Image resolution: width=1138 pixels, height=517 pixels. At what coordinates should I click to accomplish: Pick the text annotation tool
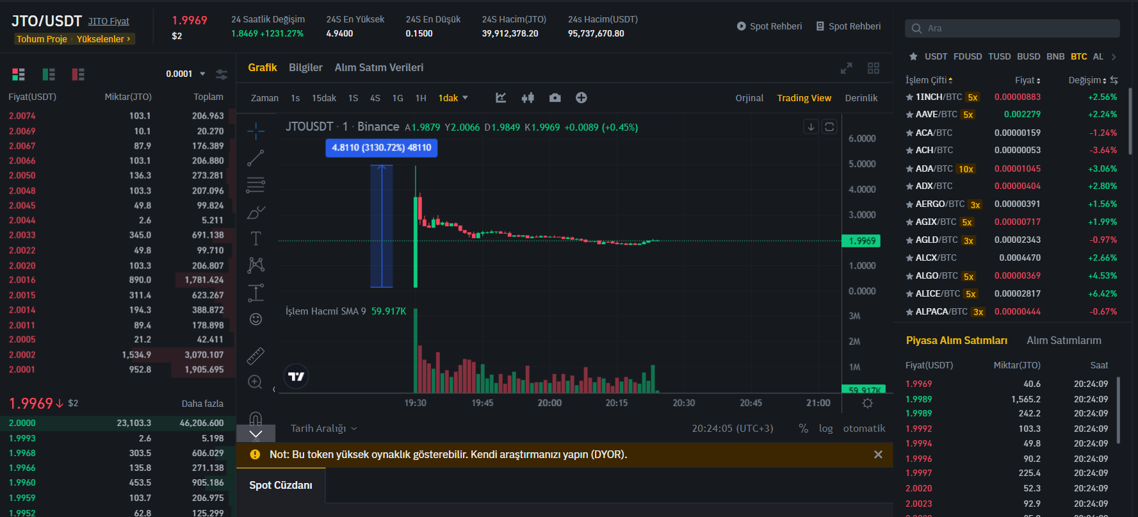[x=256, y=238]
